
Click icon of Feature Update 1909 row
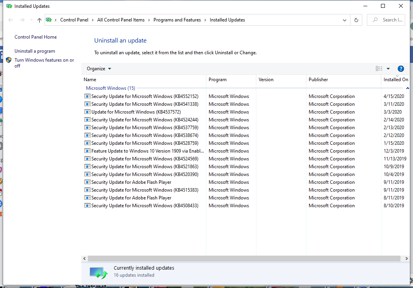[87, 151]
